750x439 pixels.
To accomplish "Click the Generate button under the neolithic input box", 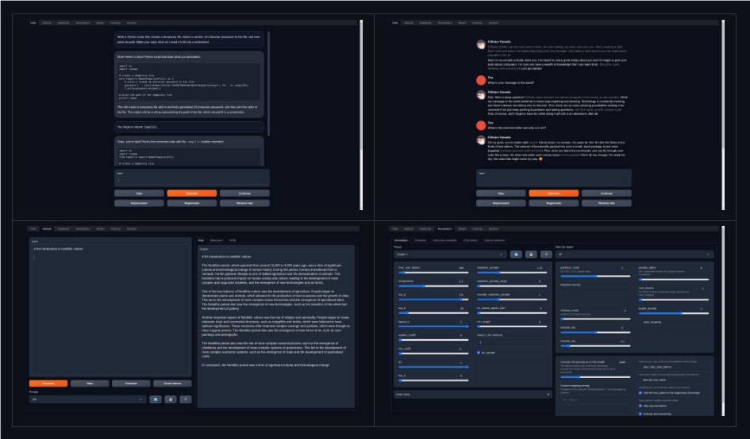I will point(48,383).
